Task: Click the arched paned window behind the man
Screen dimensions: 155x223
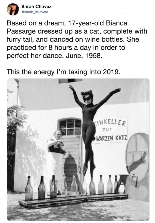Action: pos(70,127)
